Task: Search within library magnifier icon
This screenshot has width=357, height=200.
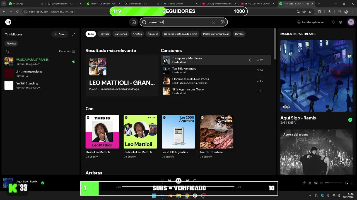Action: (8, 51)
